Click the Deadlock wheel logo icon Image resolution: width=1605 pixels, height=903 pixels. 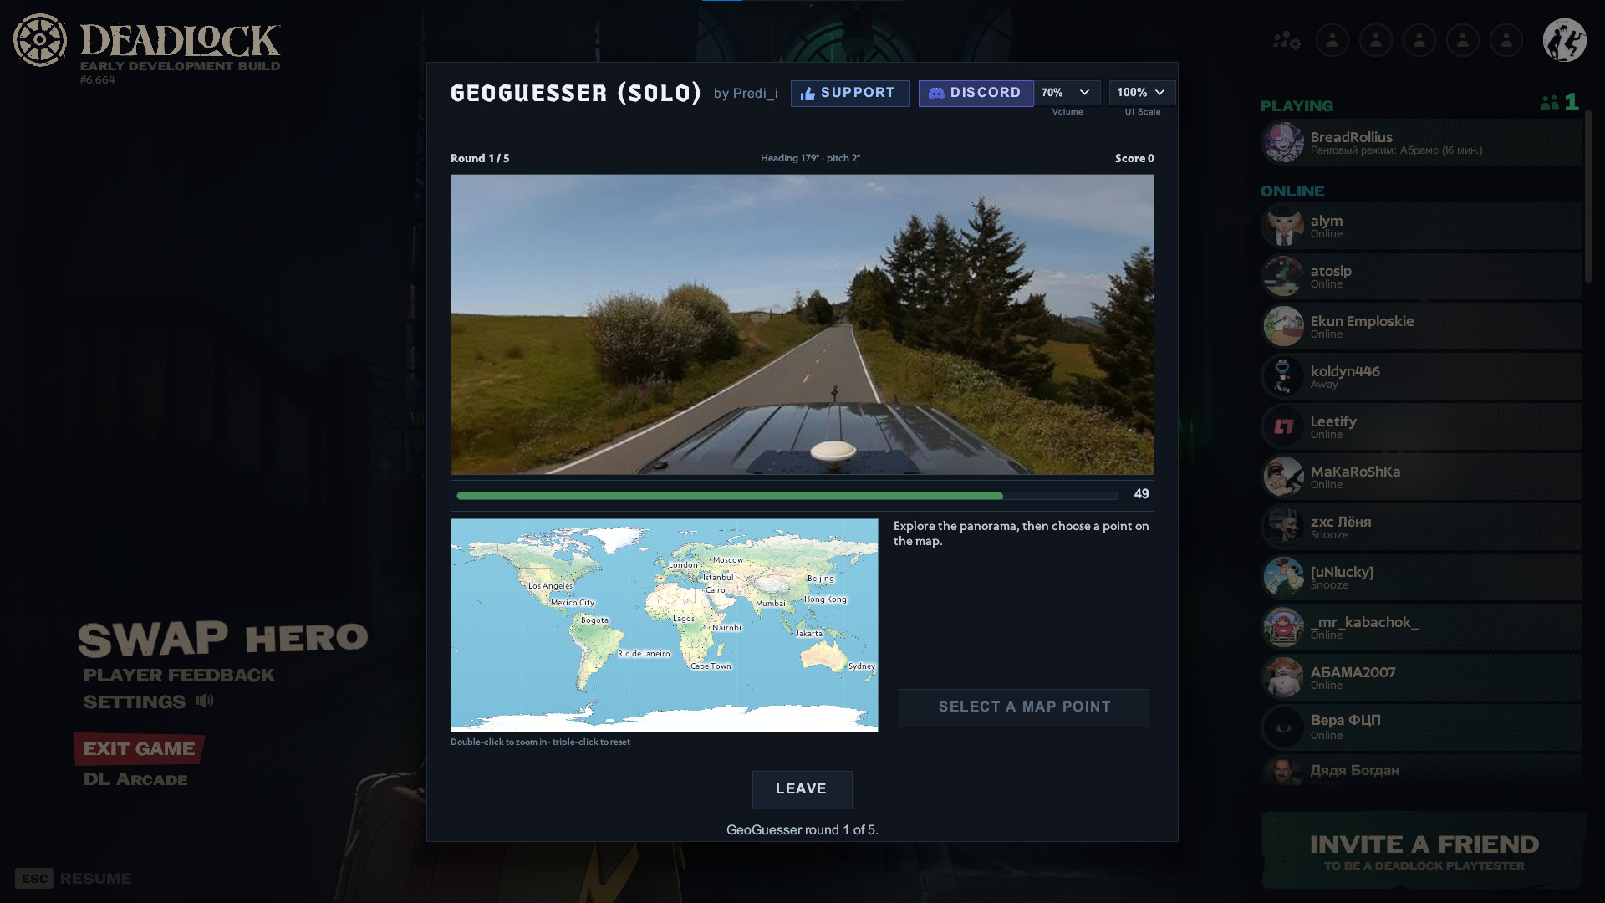39,40
